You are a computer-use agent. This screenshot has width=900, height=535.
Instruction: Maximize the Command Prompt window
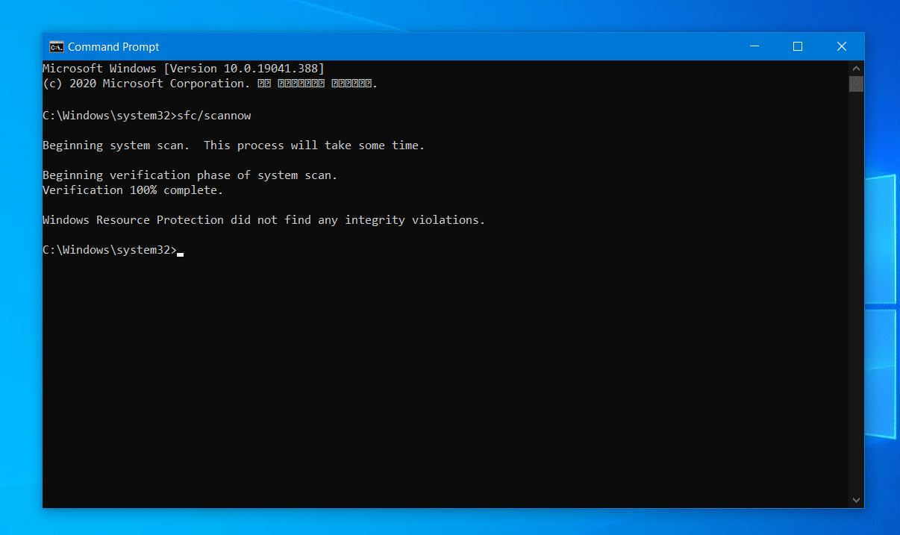coord(798,46)
